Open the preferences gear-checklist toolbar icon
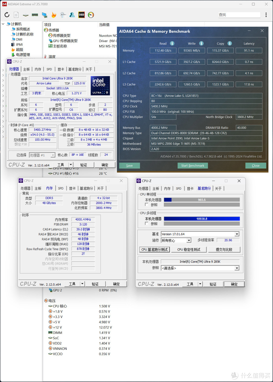The image size is (273, 382). pyautogui.click(x=63, y=15)
